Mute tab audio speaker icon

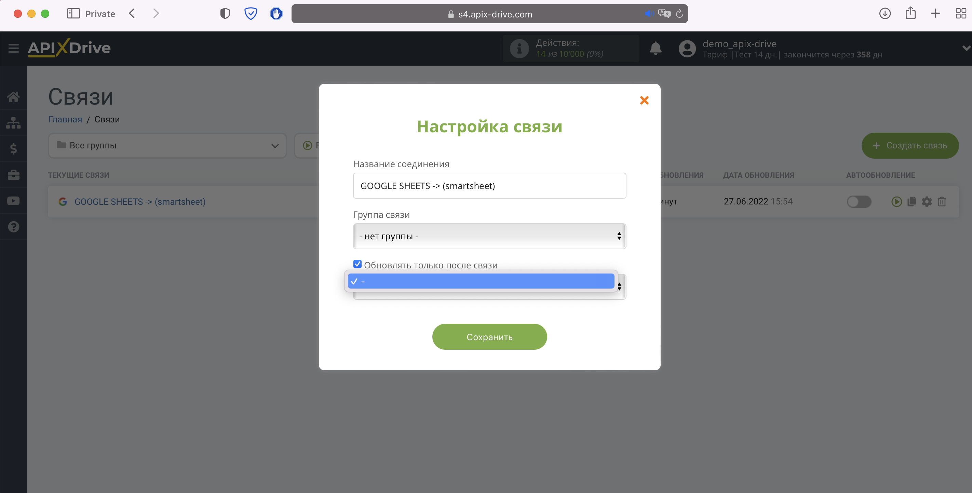(x=649, y=14)
